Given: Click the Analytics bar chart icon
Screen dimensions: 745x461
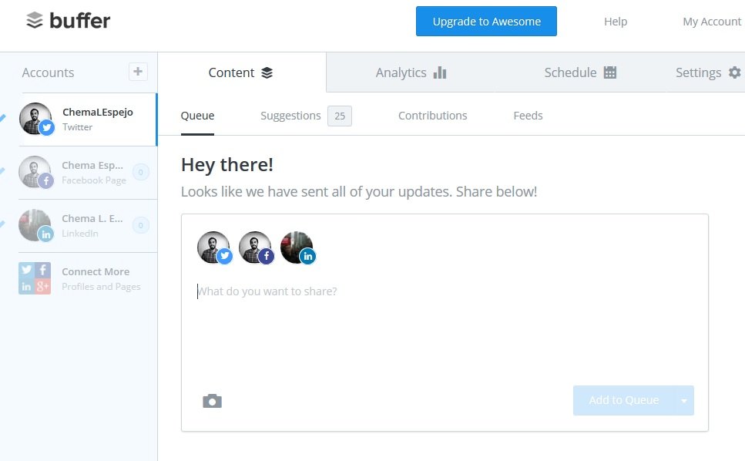Looking at the screenshot, I should (x=440, y=72).
